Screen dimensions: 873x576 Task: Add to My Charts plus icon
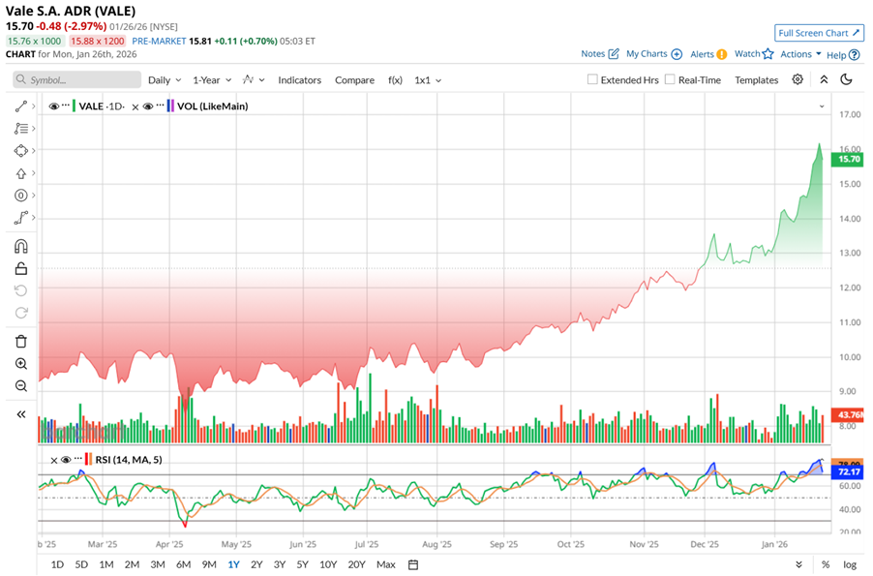[677, 54]
